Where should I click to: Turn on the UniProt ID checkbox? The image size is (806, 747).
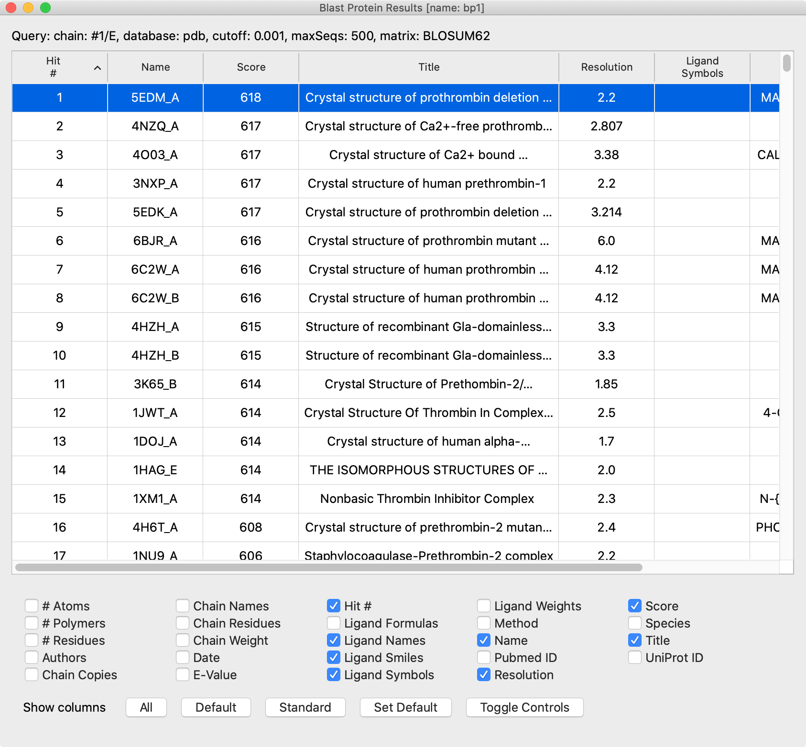pyautogui.click(x=635, y=657)
